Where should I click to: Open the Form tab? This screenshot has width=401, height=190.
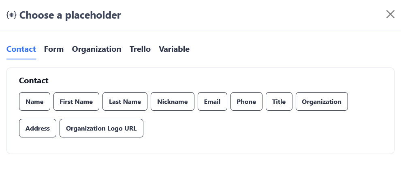pyautogui.click(x=54, y=49)
